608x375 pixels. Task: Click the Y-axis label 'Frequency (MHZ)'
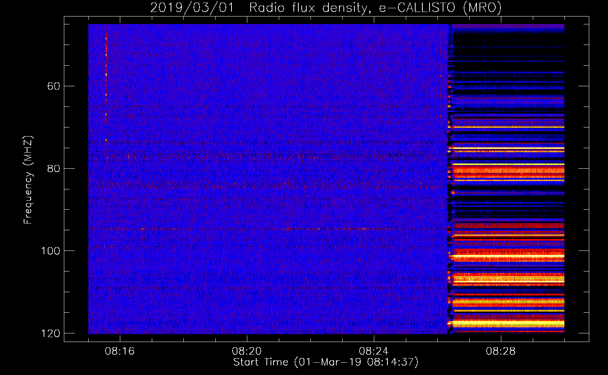28,180
